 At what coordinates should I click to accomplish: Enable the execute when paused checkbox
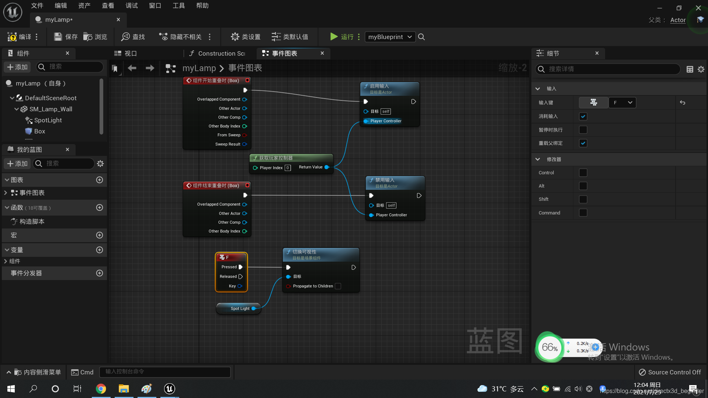tap(583, 130)
